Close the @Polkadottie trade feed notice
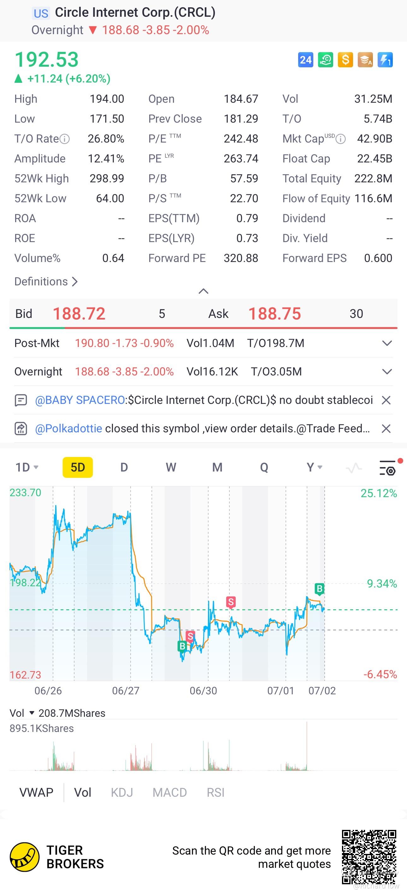This screenshot has height=895, width=407. tap(386, 429)
